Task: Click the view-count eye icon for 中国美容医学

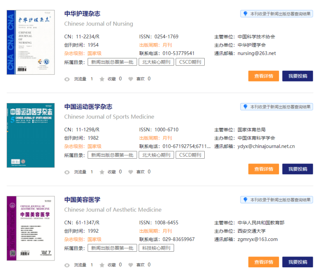Action: (x=67, y=265)
